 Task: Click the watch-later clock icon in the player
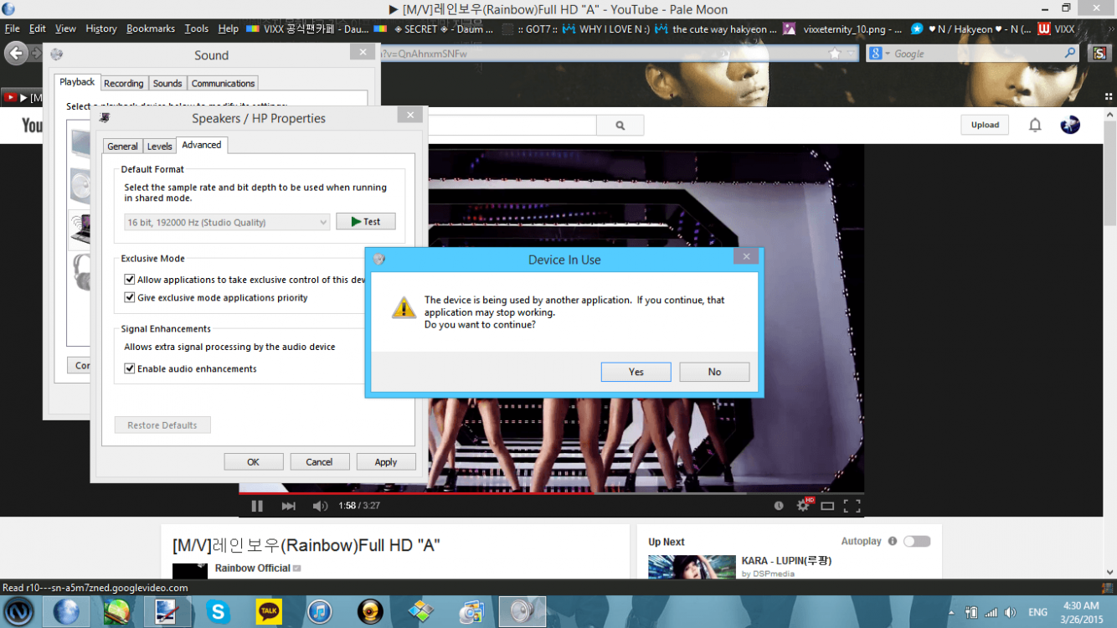(x=778, y=505)
